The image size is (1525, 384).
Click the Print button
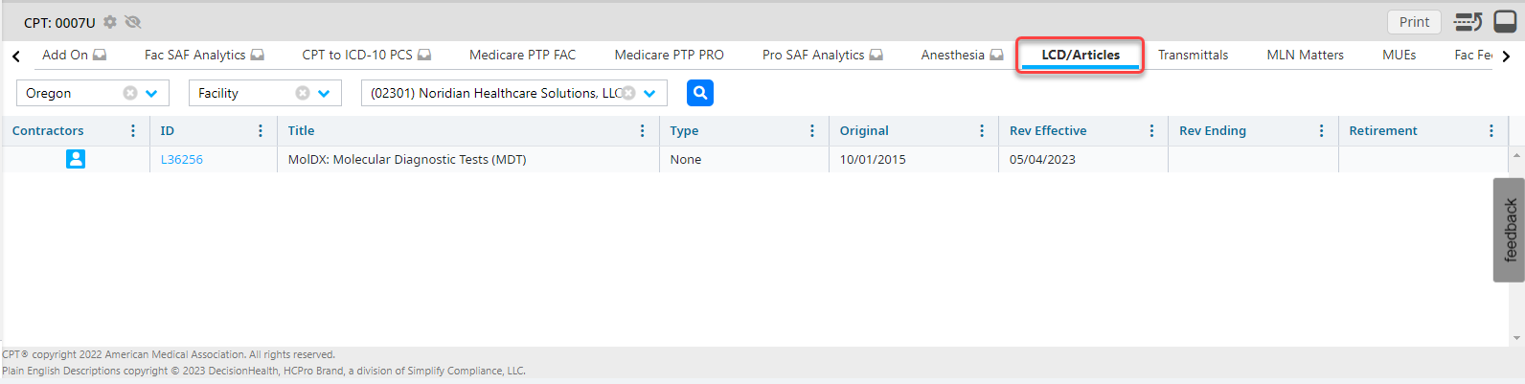[x=1414, y=22]
